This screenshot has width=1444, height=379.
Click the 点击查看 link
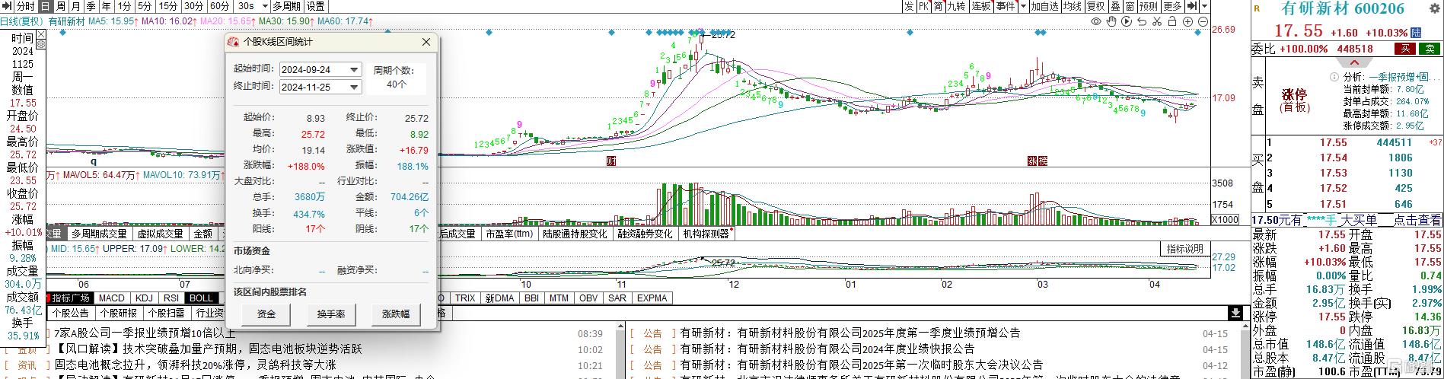point(1417,220)
